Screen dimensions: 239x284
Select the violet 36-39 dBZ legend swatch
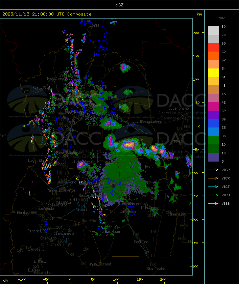click(213, 115)
